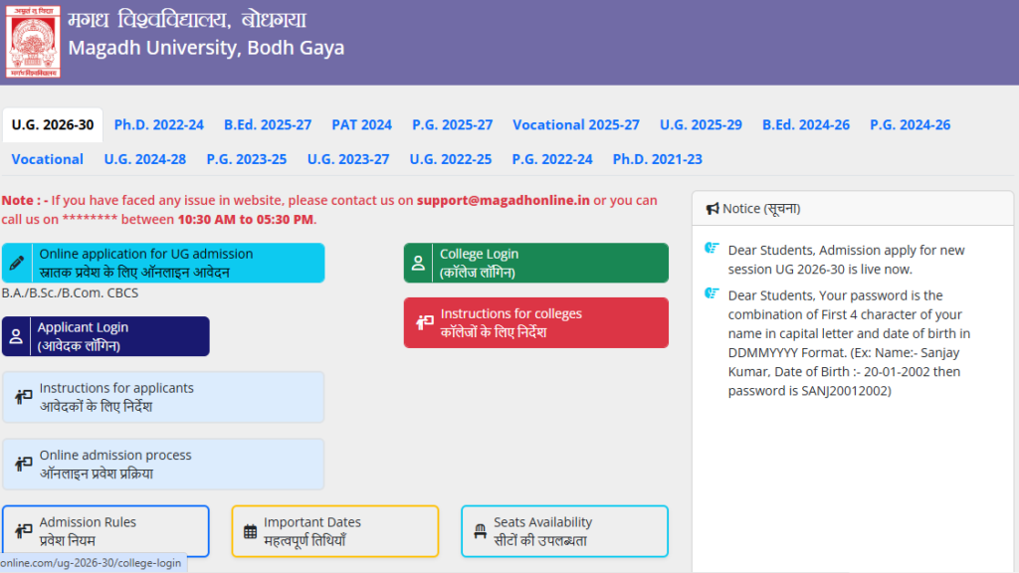The width and height of the screenshot is (1019, 573).
Task: Switch to the U.G. 2022-25 tab
Action: [451, 159]
